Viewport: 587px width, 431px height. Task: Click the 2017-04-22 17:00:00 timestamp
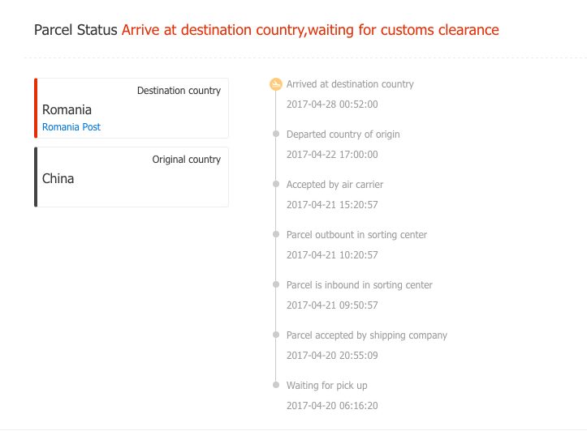coord(332,155)
